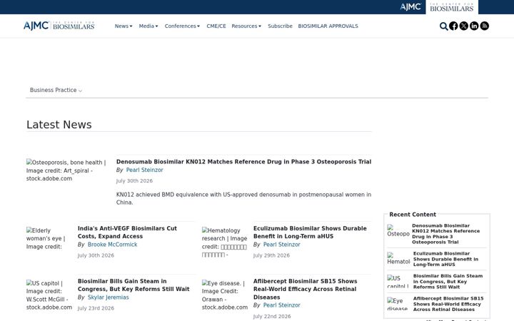View author Pearl Steinzor under Denosumab article
The image size is (514, 321).
click(x=144, y=170)
